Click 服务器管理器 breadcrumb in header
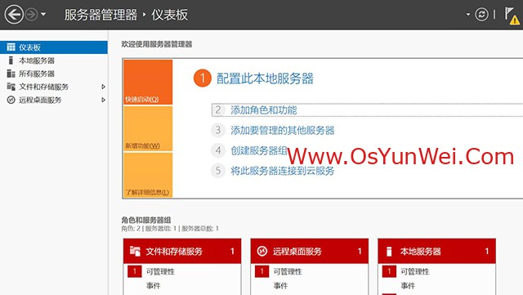The height and width of the screenshot is (295, 523). [x=101, y=15]
